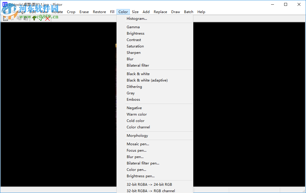Close the open Color menu

pyautogui.click(x=123, y=12)
